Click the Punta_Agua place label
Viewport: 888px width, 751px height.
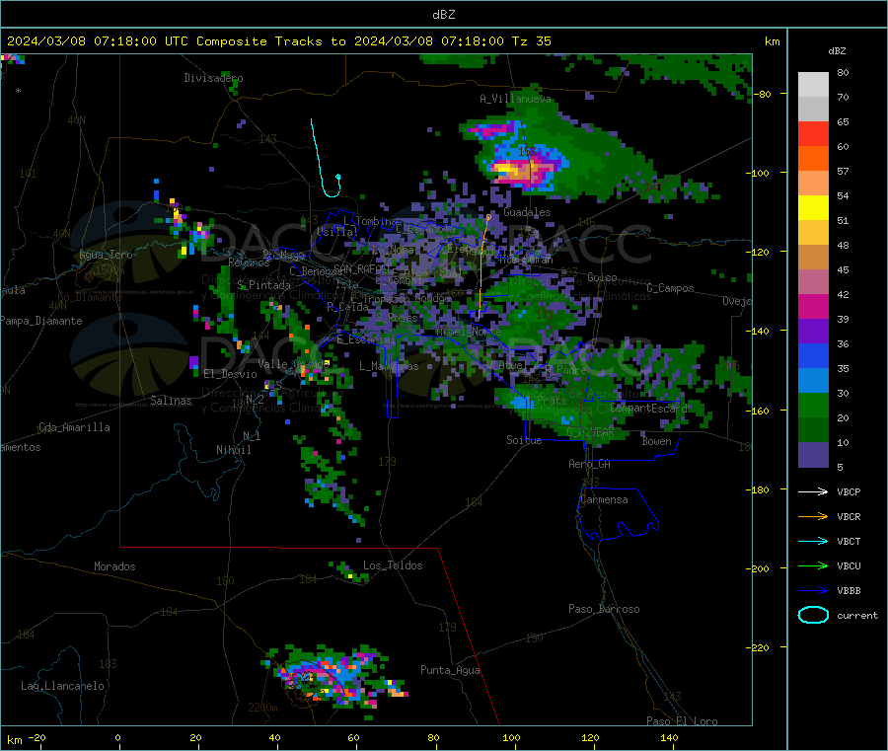tap(450, 671)
